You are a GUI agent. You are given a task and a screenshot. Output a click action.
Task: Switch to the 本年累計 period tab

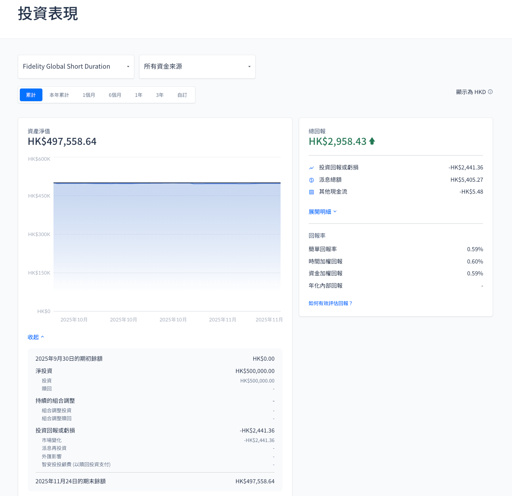[59, 95]
